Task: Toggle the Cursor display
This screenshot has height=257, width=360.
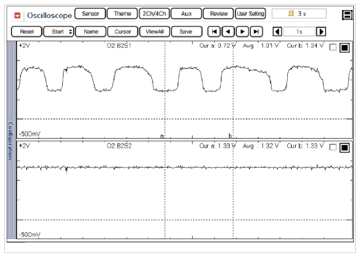Action: coord(123,32)
